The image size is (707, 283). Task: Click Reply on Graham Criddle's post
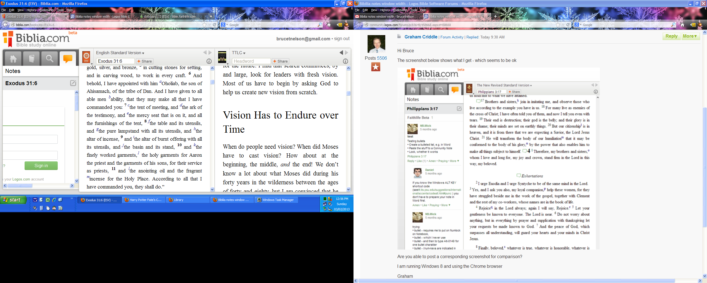(671, 36)
